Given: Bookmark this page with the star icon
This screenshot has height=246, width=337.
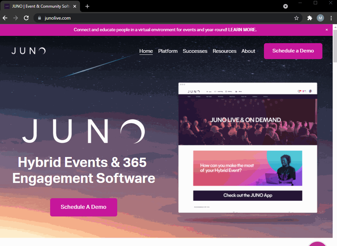Looking at the screenshot, I should tap(296, 18).
